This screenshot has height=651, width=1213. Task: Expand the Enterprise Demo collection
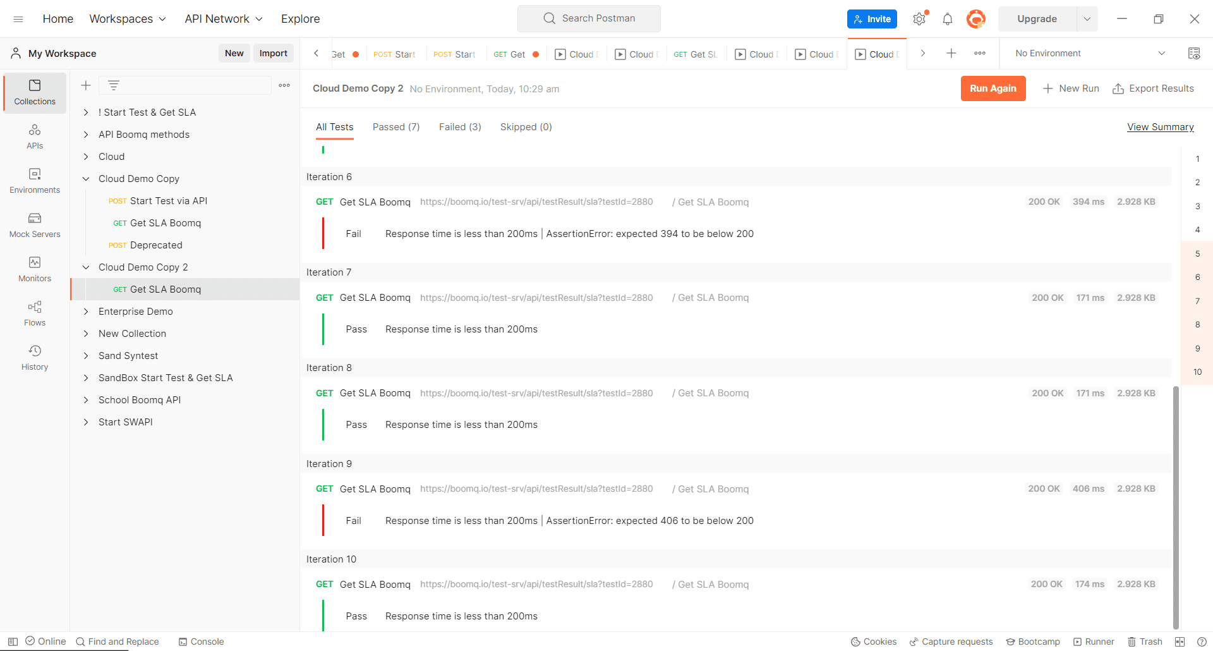pyautogui.click(x=86, y=312)
